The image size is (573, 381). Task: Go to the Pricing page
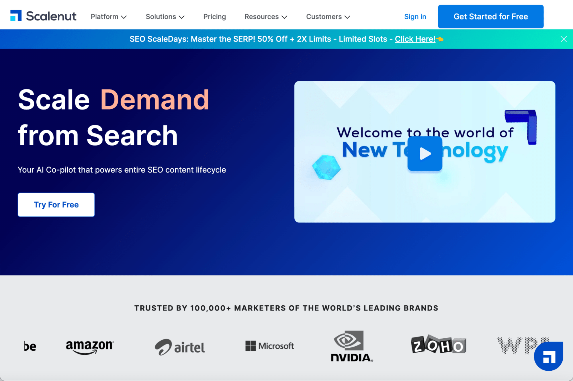click(215, 17)
